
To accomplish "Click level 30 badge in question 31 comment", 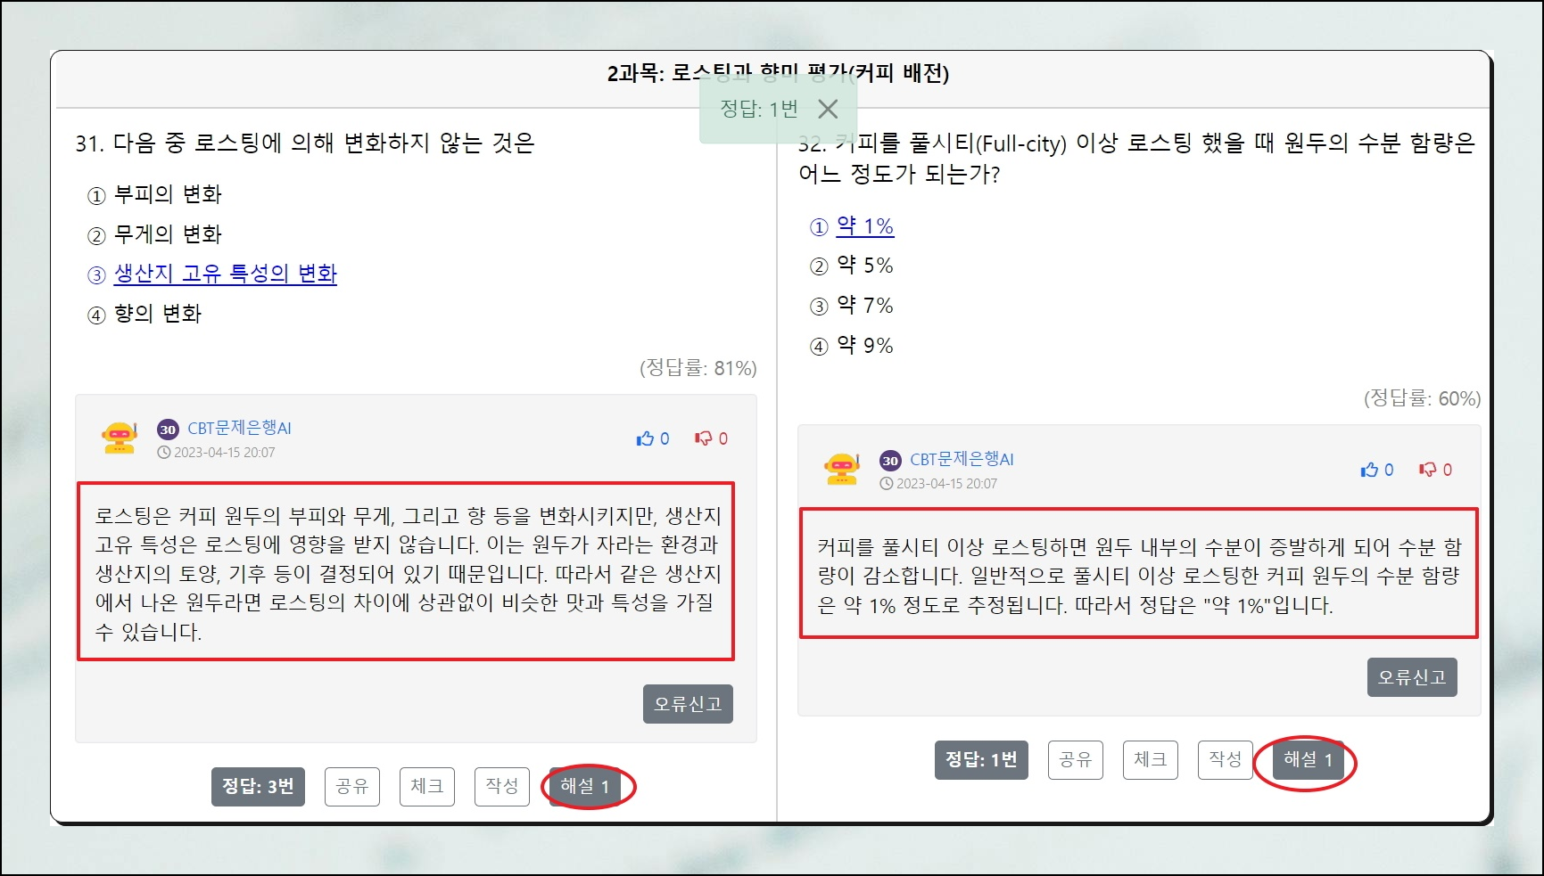I will click(168, 430).
